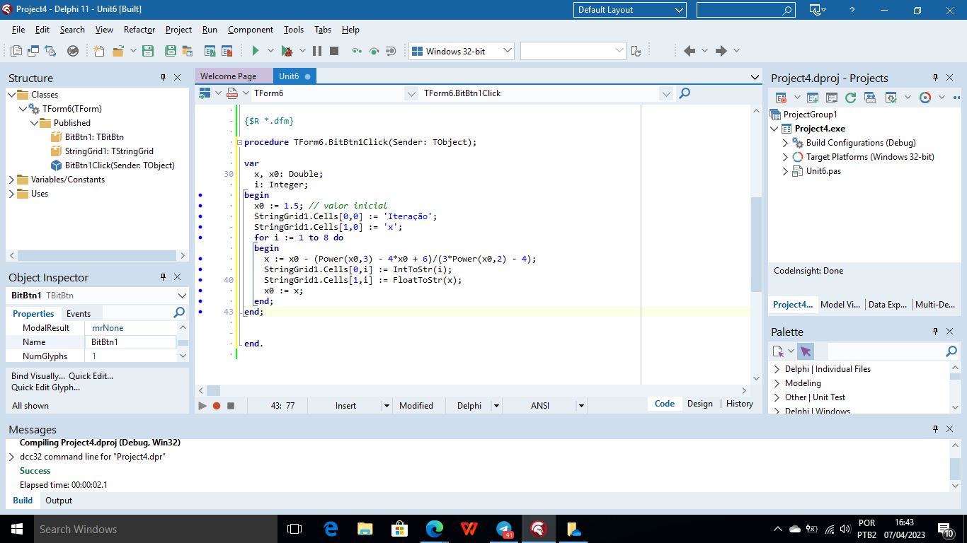This screenshot has width=967, height=543.
Task: Expand the Modeling palette category
Action: (777, 383)
